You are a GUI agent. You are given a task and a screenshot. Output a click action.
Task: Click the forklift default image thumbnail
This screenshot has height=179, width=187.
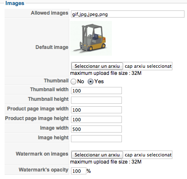coord(91,38)
